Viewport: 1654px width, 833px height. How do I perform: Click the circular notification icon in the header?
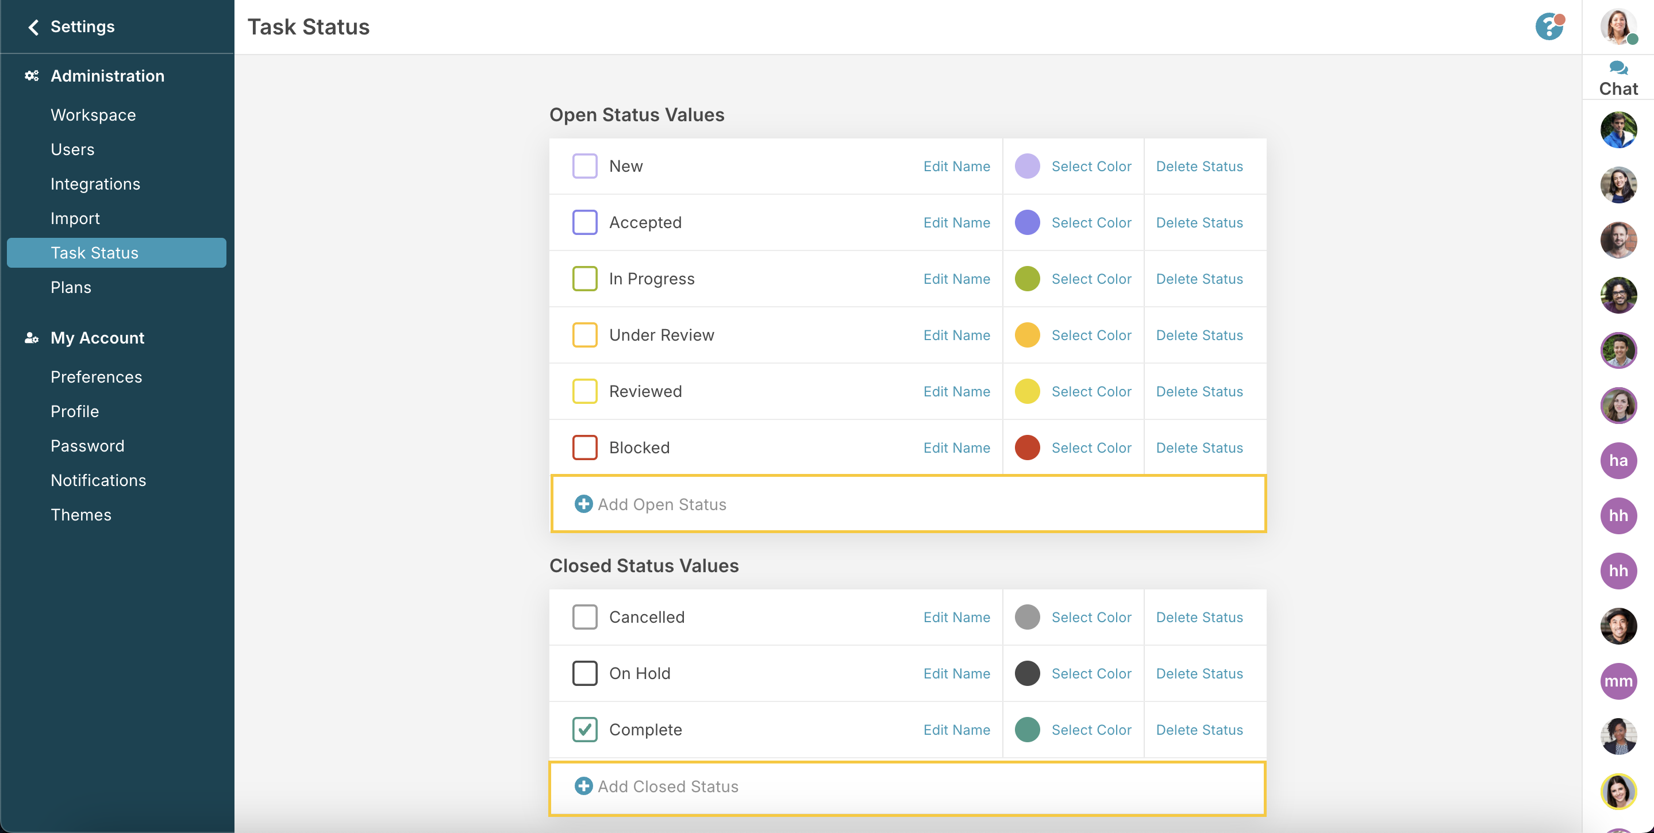click(1550, 26)
